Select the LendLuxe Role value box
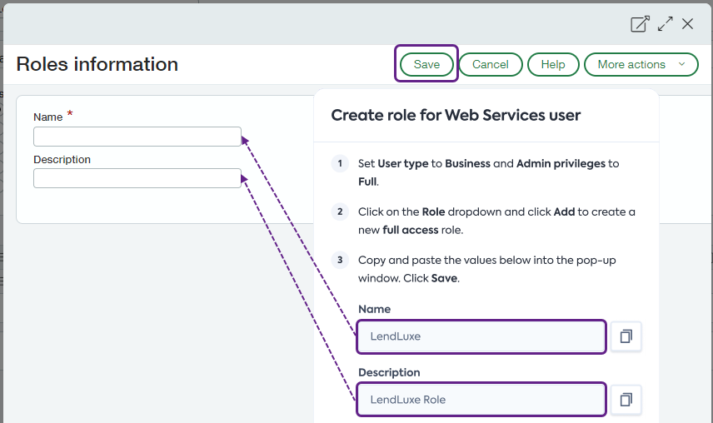Viewport: 713px width, 423px height. 481,400
